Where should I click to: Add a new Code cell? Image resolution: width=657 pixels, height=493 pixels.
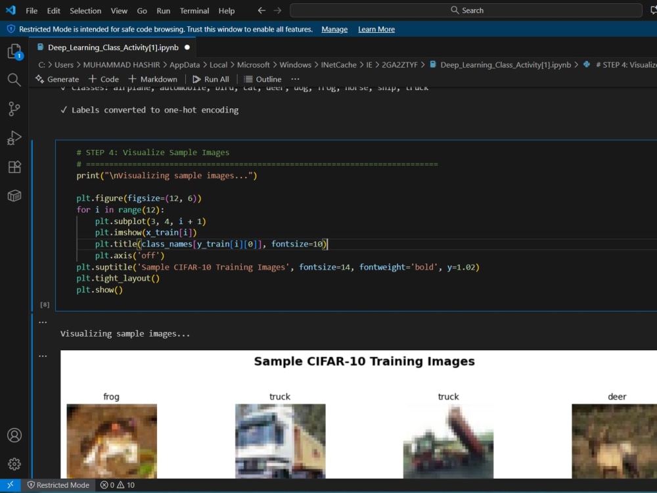104,80
